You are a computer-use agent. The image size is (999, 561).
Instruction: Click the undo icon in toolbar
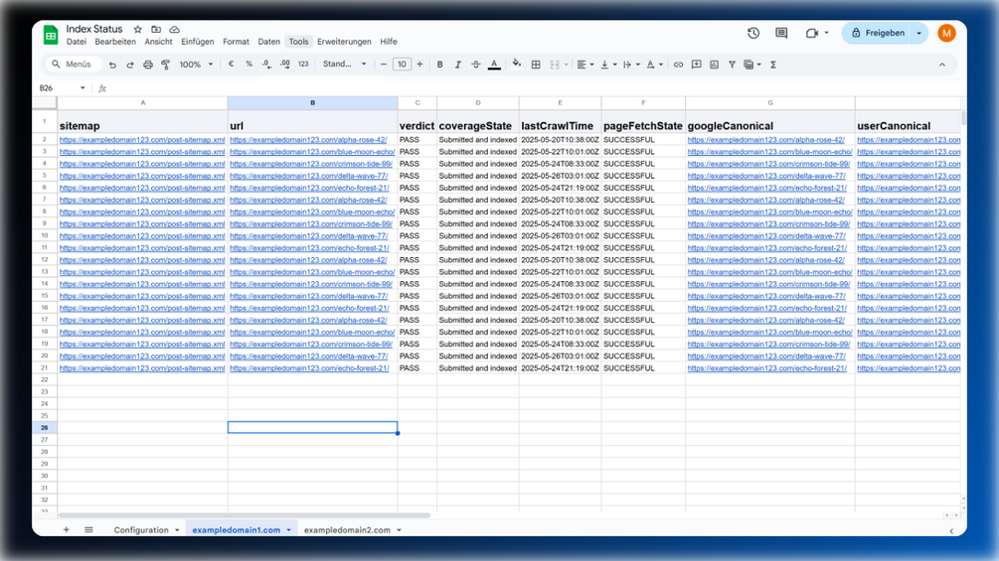(x=112, y=65)
